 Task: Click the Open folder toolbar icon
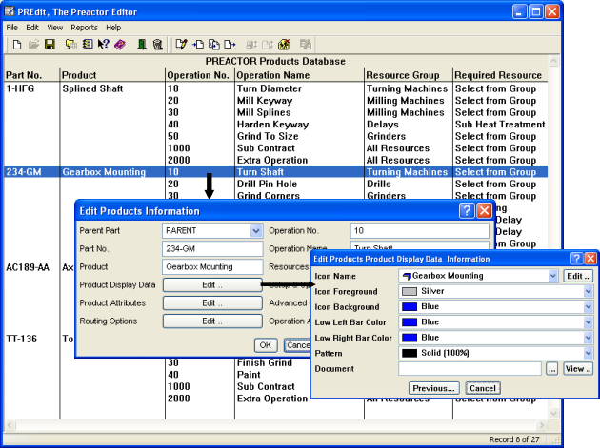click(33, 45)
